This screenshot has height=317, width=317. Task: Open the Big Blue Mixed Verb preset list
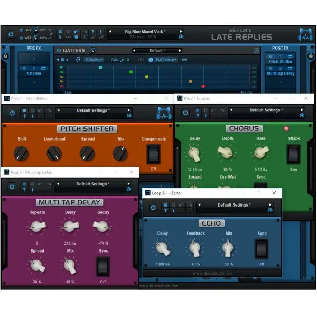[x=145, y=32]
